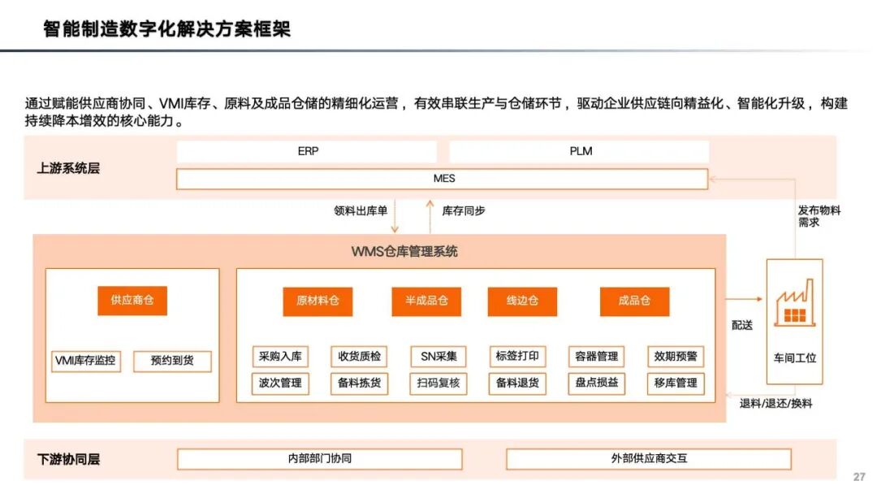877x494 pixels.
Task: Click the factory icon above 车间工位
Action: [795, 303]
